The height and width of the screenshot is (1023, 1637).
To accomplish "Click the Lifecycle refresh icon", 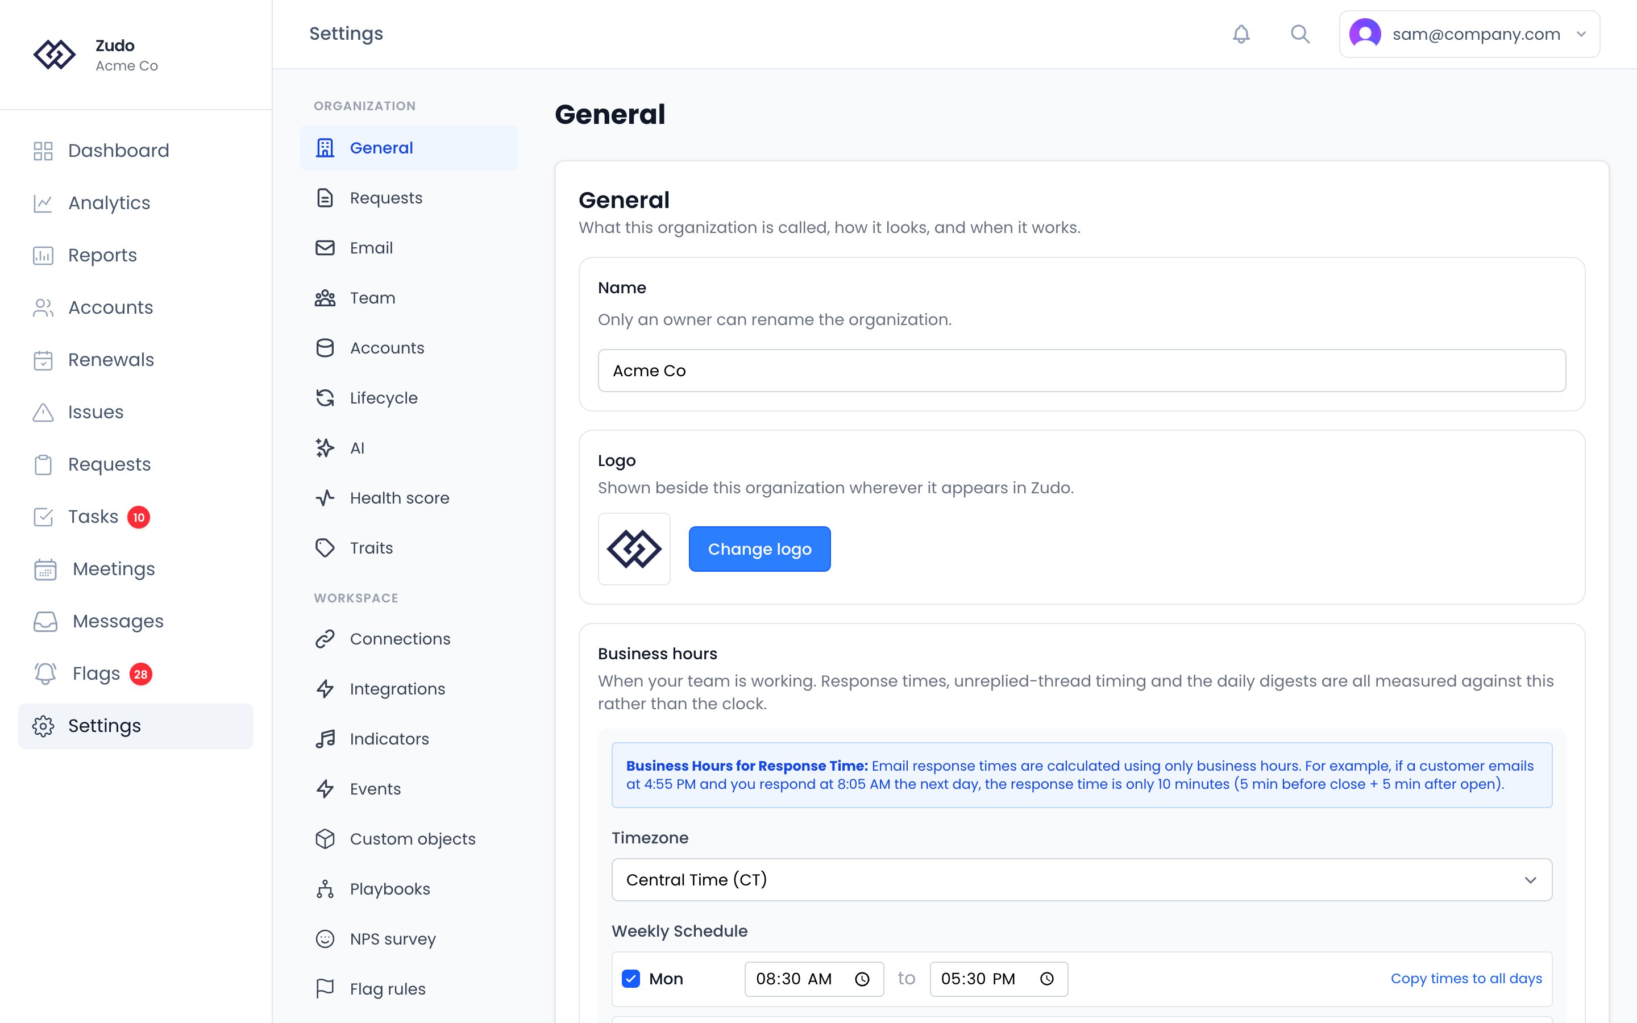I will tap(325, 398).
